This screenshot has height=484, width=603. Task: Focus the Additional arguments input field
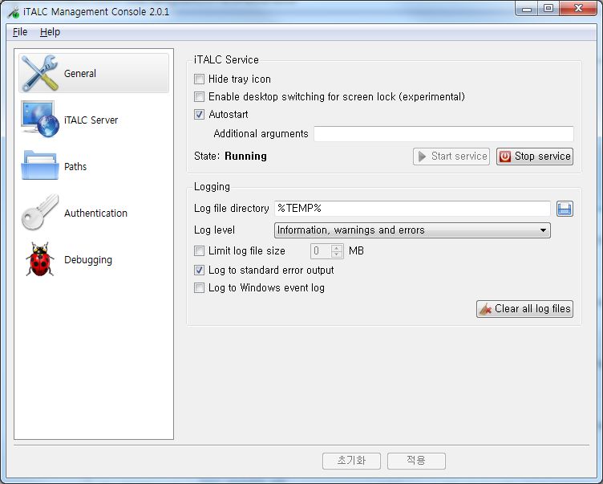pos(443,133)
